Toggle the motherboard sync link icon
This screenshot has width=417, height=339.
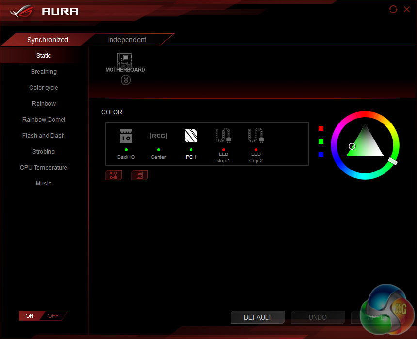(x=126, y=80)
